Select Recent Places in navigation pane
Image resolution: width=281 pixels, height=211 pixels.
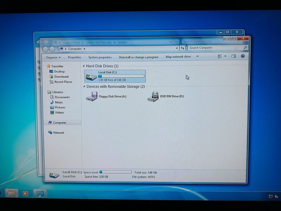(x=63, y=82)
